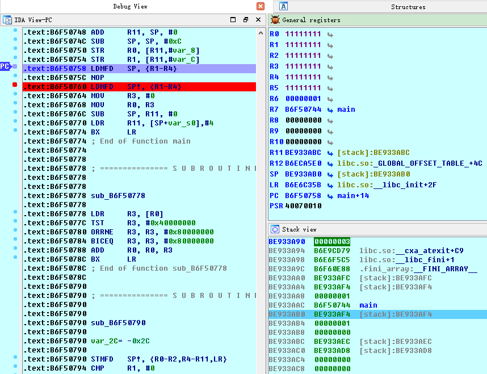Select highlighted stack row BE933AB0
487x374 pixels.
click(x=377, y=314)
